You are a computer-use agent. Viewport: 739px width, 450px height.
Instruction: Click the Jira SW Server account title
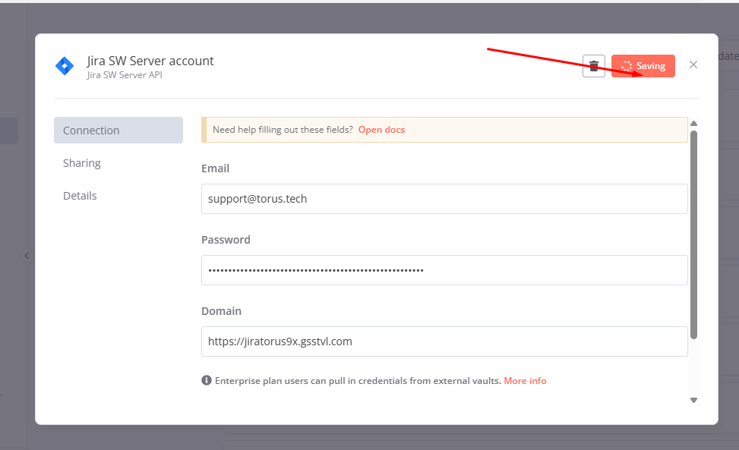click(150, 61)
